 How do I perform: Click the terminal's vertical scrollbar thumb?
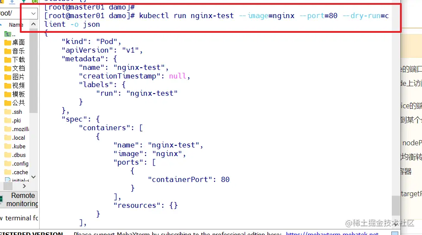pos(396,205)
